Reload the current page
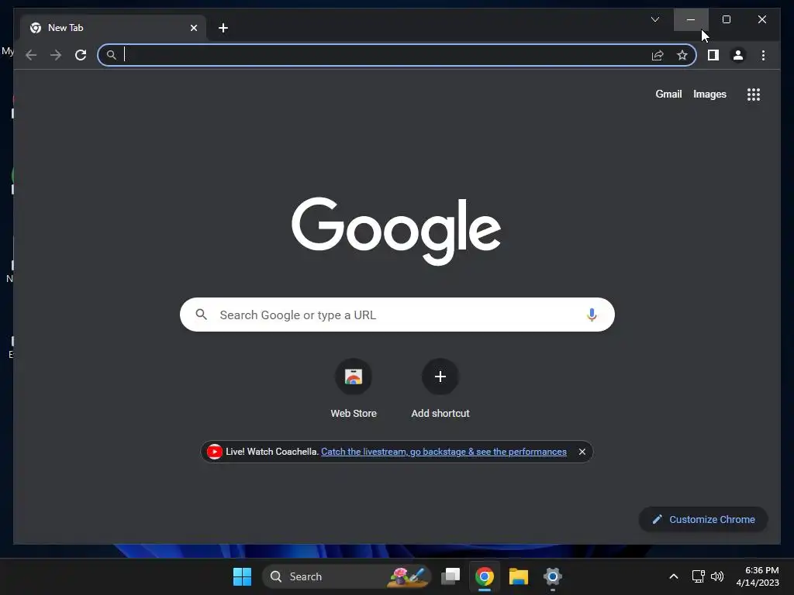The image size is (794, 595). click(x=81, y=55)
